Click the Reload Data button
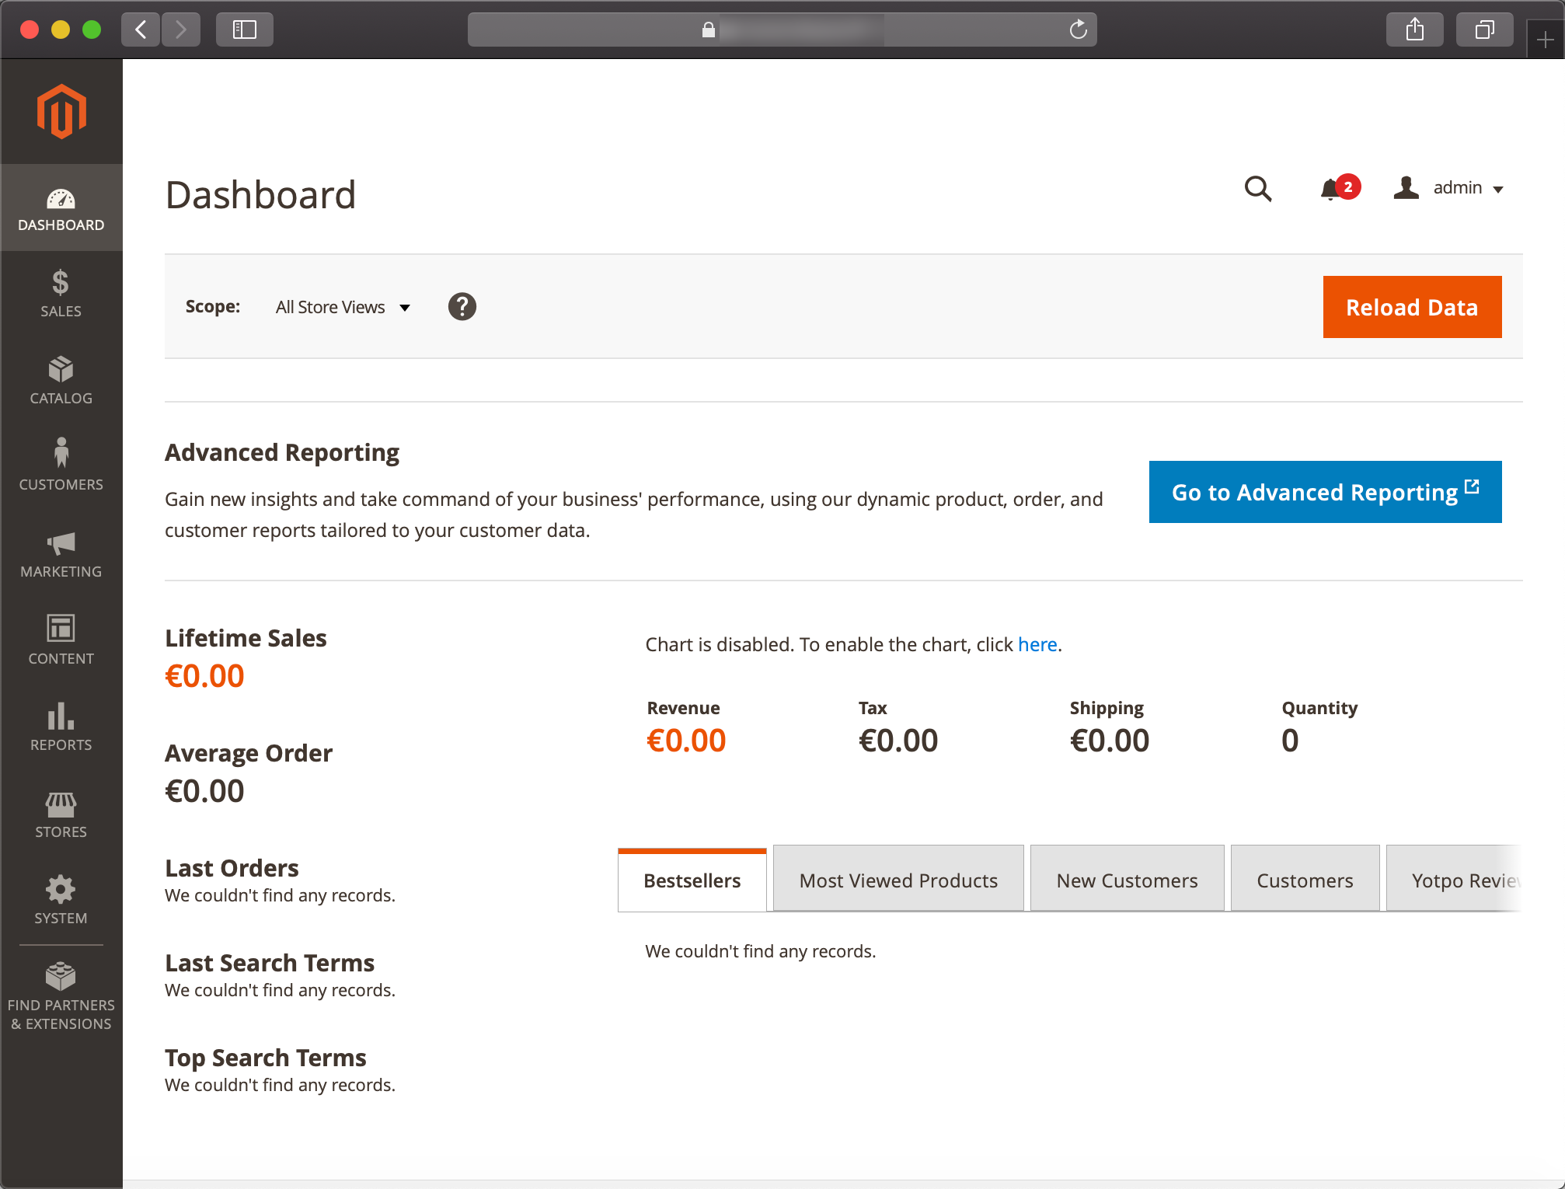 tap(1411, 307)
